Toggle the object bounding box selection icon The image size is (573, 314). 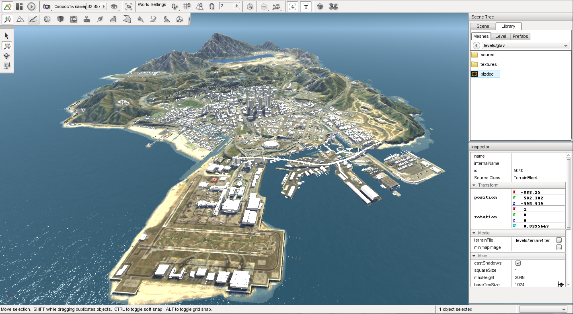(250, 6)
